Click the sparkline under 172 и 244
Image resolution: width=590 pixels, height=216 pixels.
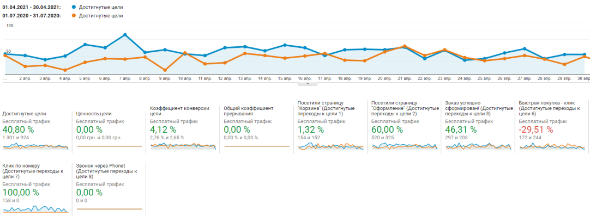(x=552, y=146)
